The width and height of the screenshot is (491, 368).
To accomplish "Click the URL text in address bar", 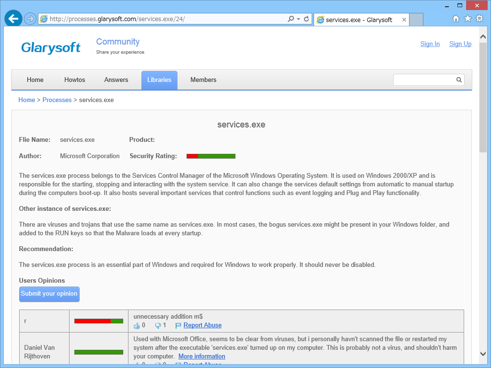I will pyautogui.click(x=117, y=19).
